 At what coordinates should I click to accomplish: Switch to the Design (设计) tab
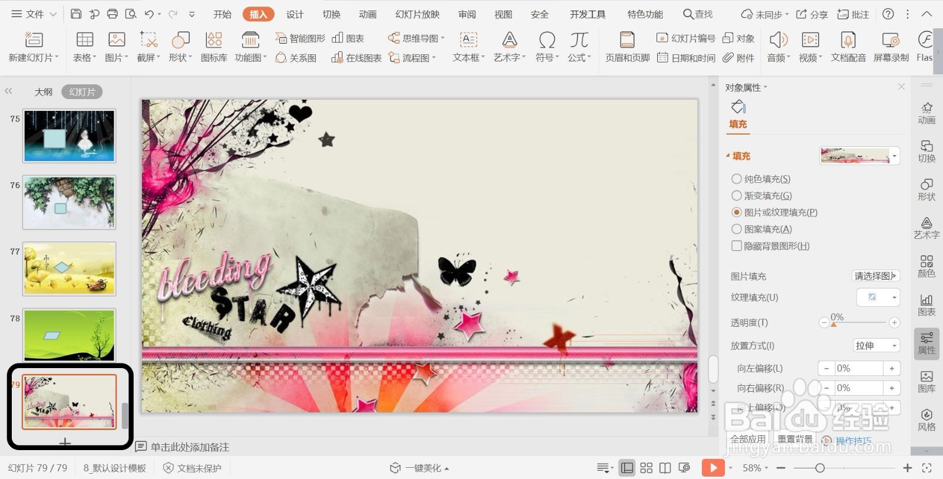tap(295, 14)
